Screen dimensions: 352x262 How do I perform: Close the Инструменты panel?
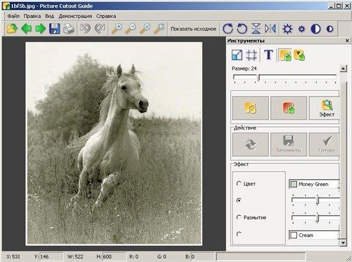(x=347, y=40)
